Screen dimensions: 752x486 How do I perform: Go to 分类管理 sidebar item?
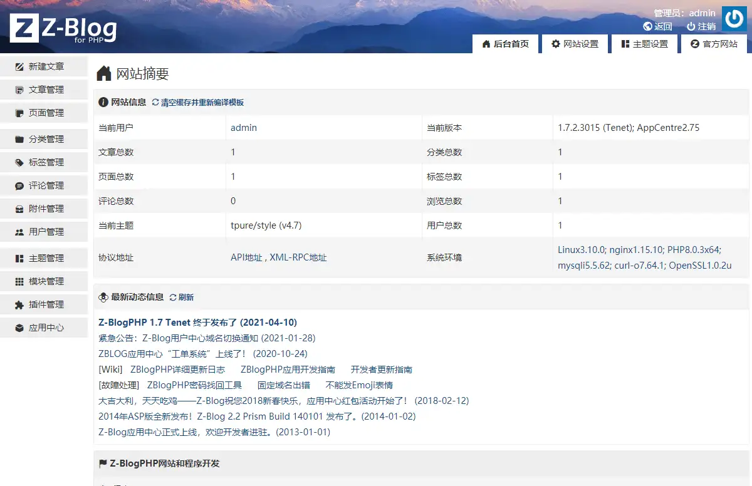45,139
